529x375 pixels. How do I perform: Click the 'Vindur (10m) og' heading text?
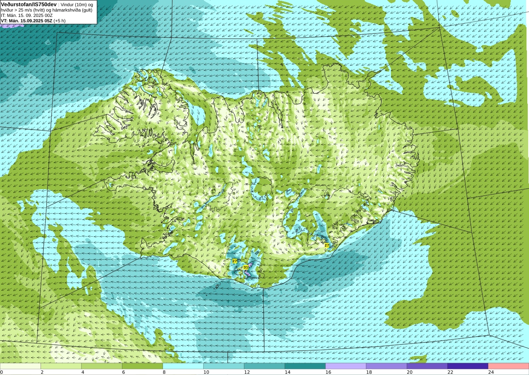point(77,5)
